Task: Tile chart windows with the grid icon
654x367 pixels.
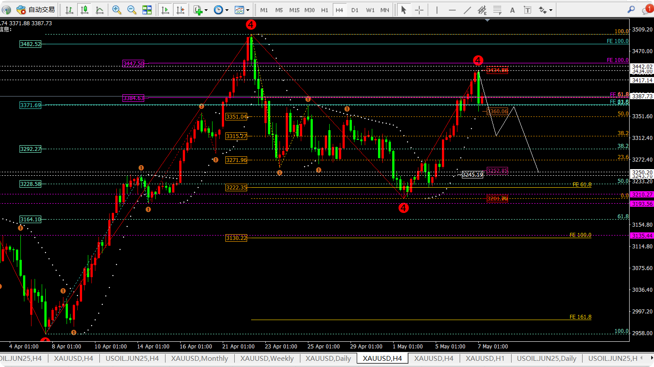Action: pyautogui.click(x=147, y=10)
